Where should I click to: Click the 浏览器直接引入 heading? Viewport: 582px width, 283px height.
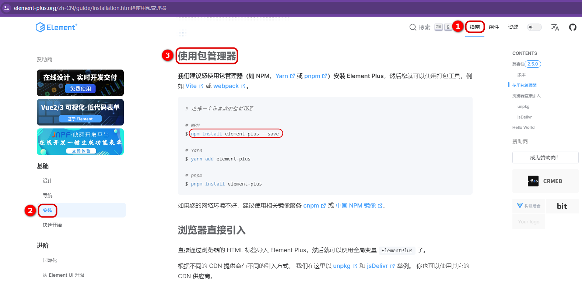[x=212, y=230]
